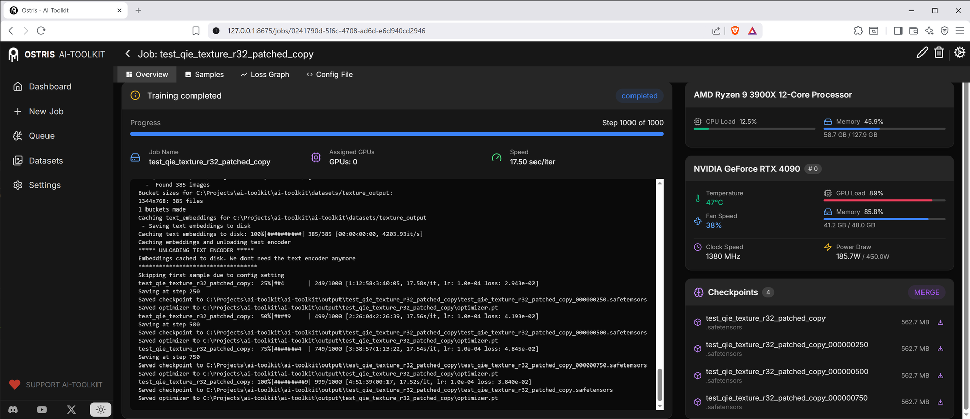
Task: Click the GPU '#0' badge
Action: click(x=813, y=169)
